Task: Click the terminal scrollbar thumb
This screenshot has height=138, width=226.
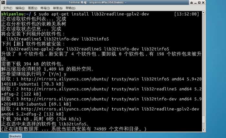Action: pos(203,120)
